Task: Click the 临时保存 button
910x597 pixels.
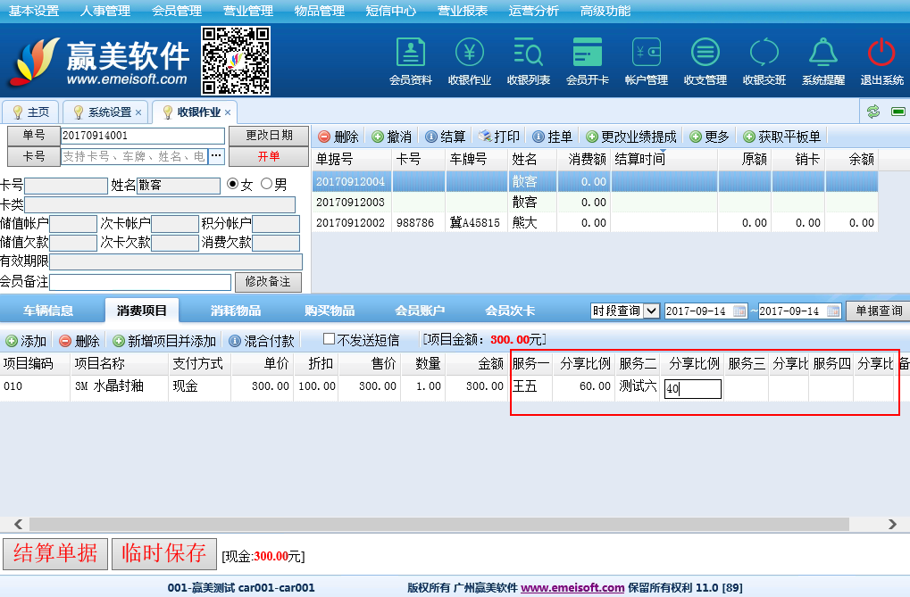Action: point(164,554)
